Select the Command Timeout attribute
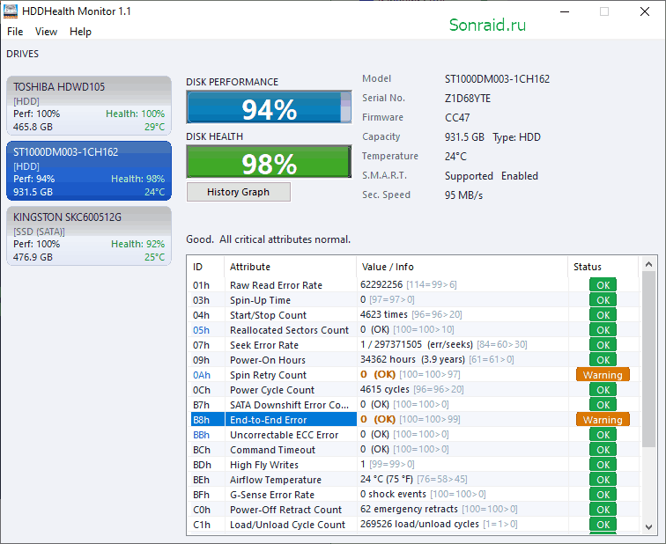Viewport: 666px width, 544px height. (414, 450)
